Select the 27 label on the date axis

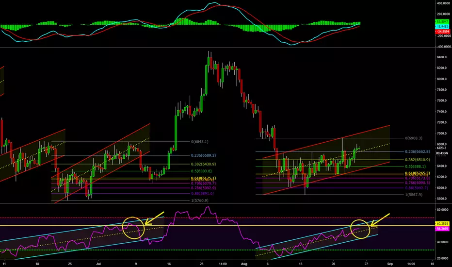click(x=366, y=264)
